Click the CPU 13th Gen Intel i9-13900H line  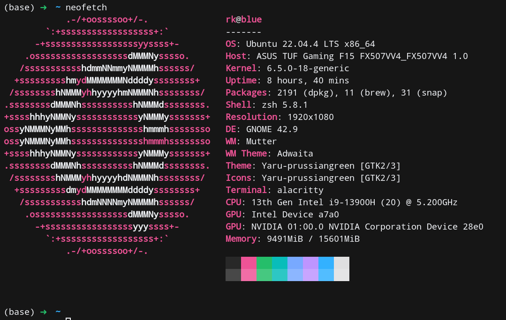(x=341, y=202)
